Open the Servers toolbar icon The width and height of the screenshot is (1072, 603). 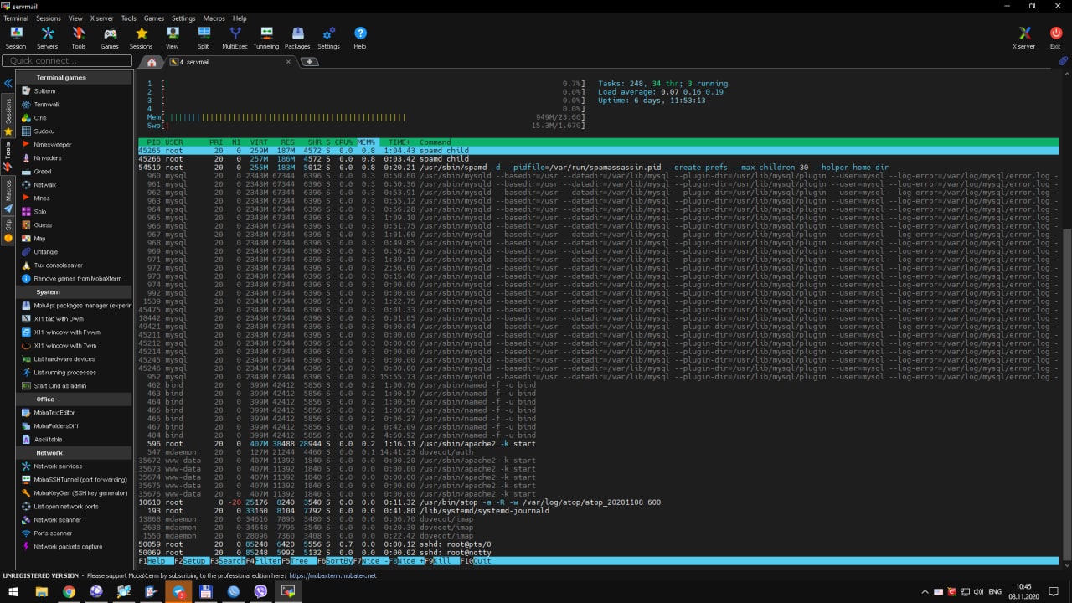(48, 38)
